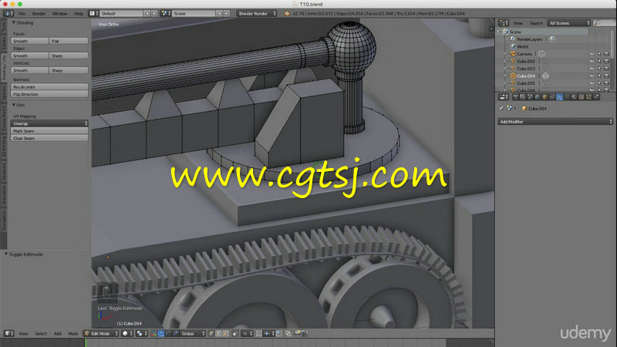
Task: Open the Help menu
Action: tap(79, 13)
